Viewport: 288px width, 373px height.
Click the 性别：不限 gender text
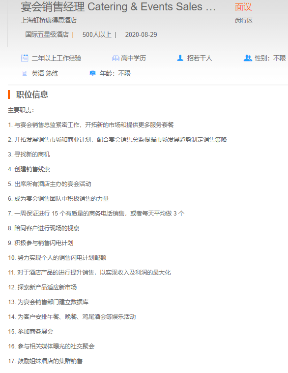click(270, 58)
